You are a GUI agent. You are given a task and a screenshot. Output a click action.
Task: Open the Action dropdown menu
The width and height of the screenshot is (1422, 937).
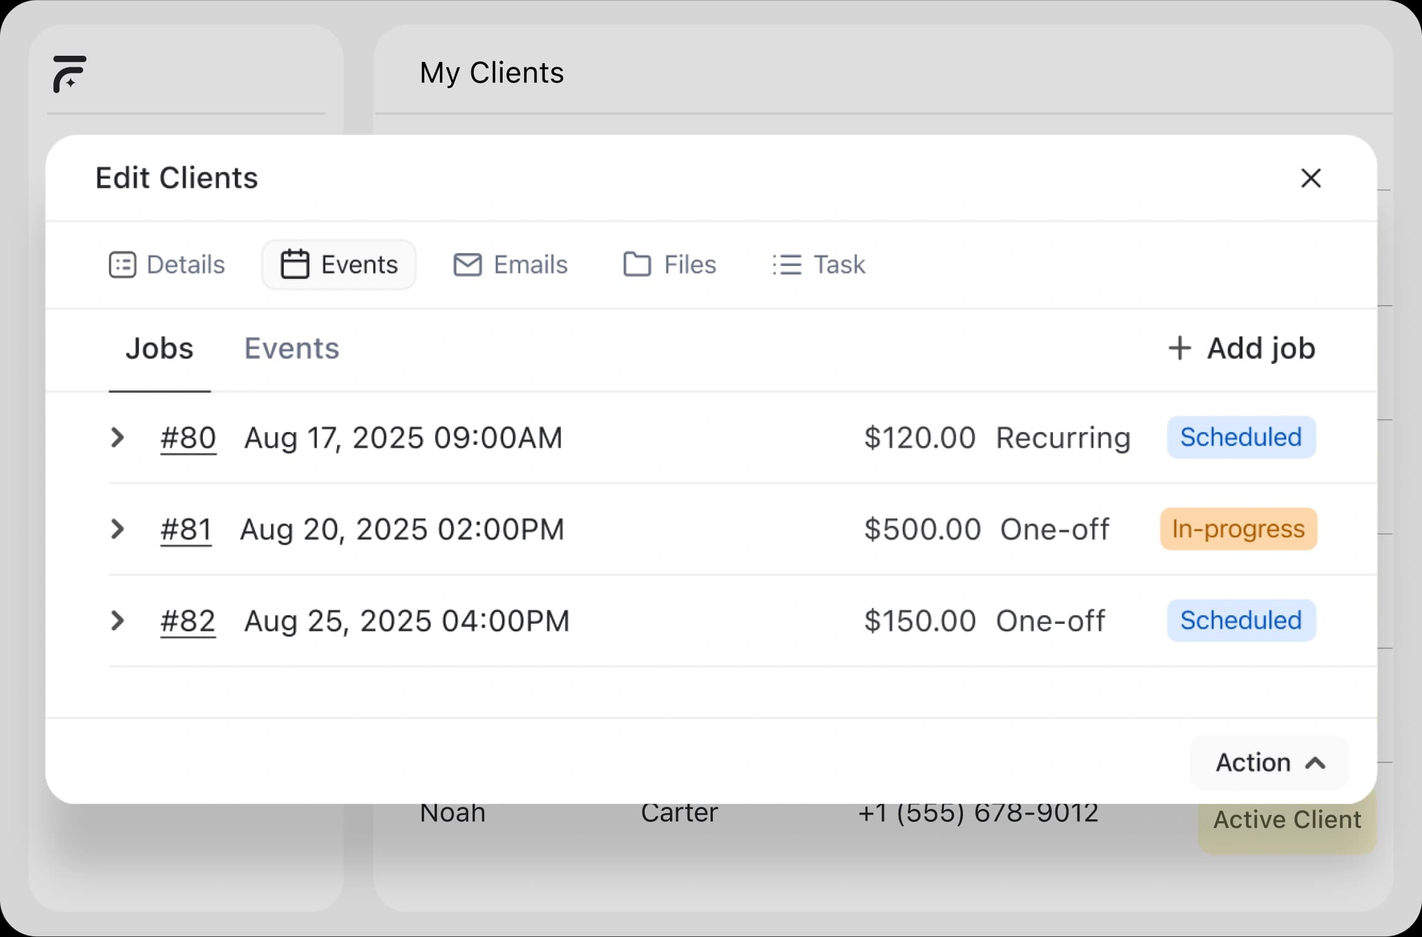click(x=1269, y=763)
